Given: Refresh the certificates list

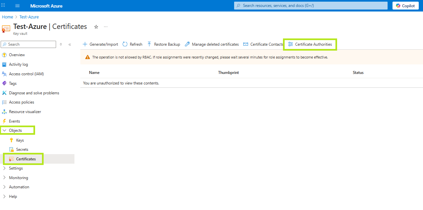Looking at the screenshot, I should coord(132,44).
